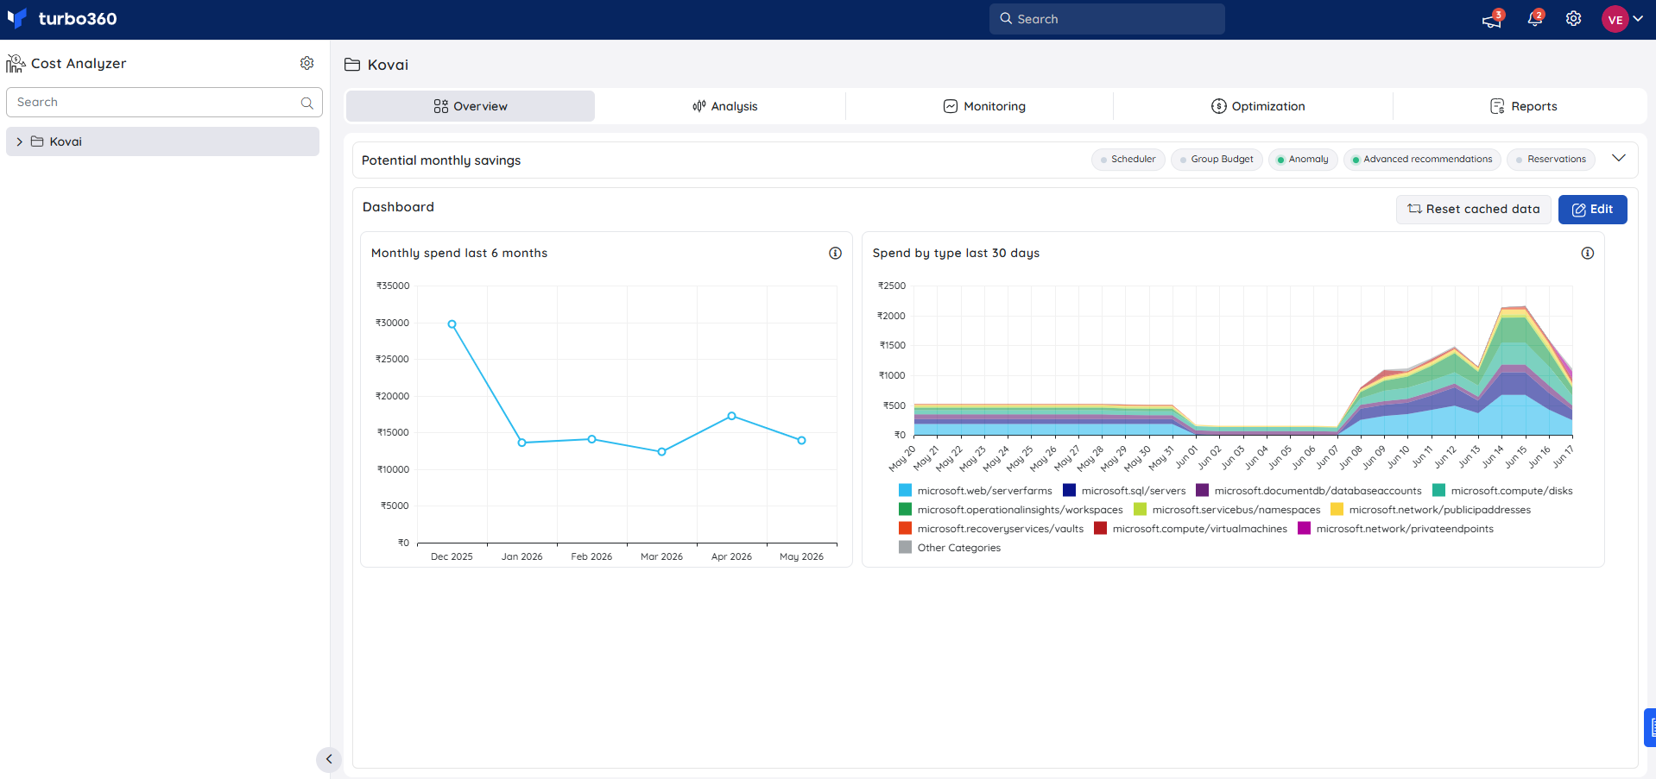1656x779 pixels.
Task: Open info icon for Monthly spend chart
Action: pos(835,253)
